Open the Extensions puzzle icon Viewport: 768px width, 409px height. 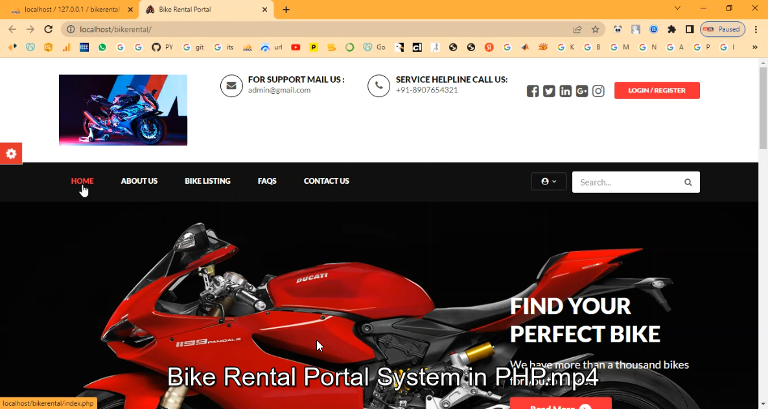(671, 29)
